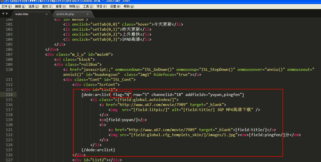Open the 选择(S) menu

(34, 7)
